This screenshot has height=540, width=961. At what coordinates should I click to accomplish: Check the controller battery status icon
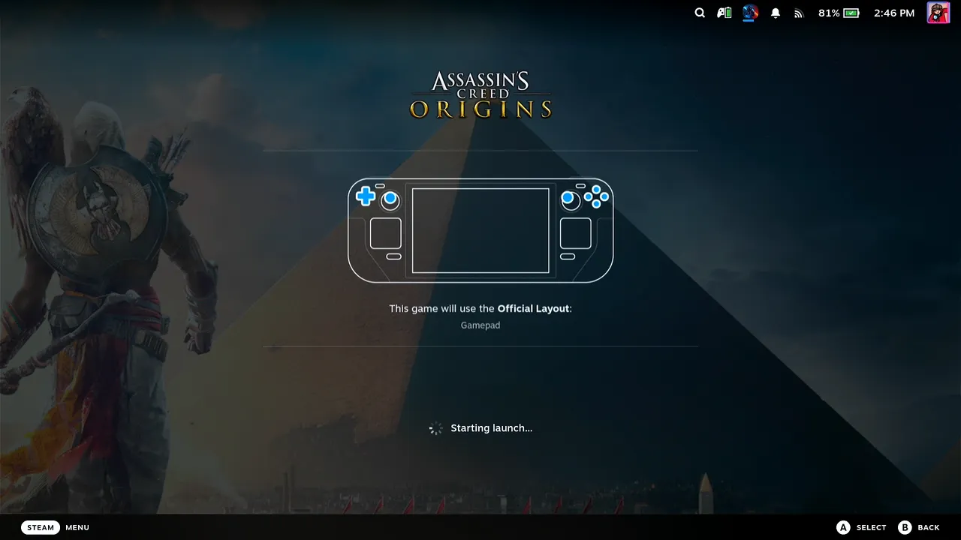click(x=724, y=13)
